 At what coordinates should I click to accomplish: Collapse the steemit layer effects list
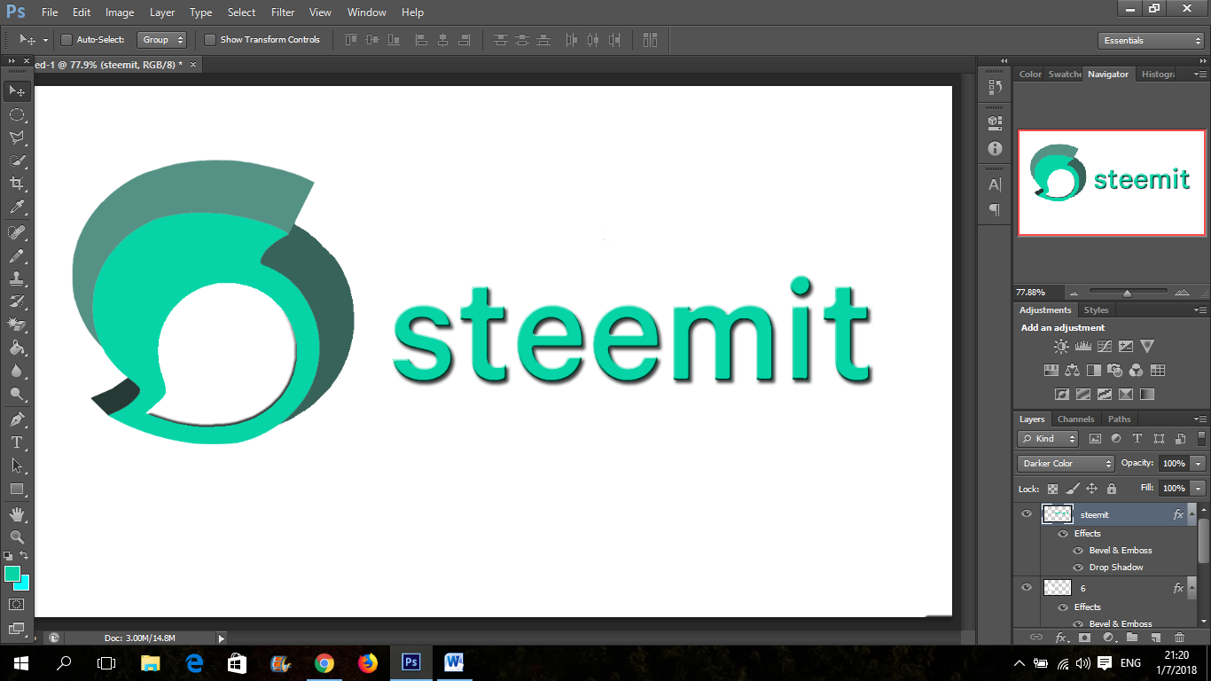(x=1193, y=514)
